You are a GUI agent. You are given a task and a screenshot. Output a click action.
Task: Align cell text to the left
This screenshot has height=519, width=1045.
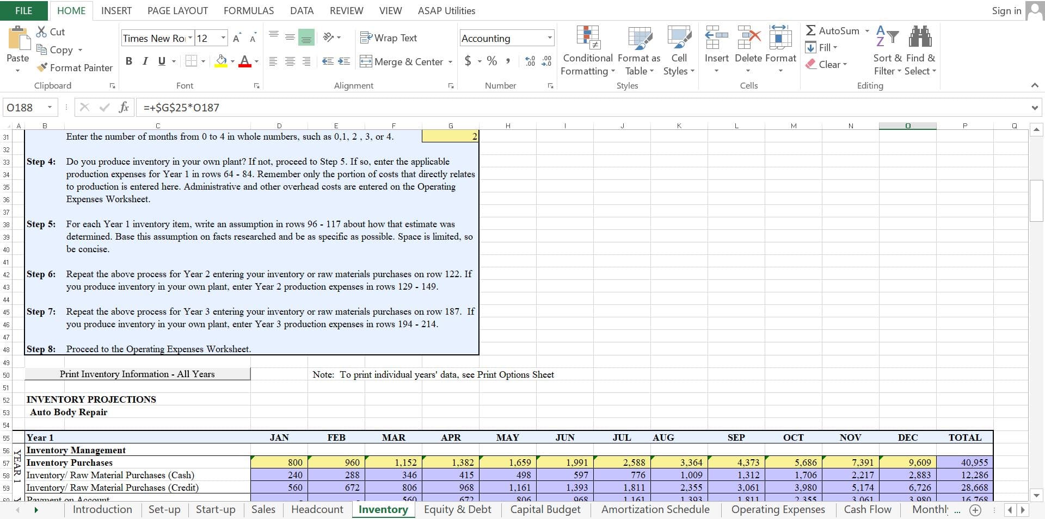click(274, 61)
